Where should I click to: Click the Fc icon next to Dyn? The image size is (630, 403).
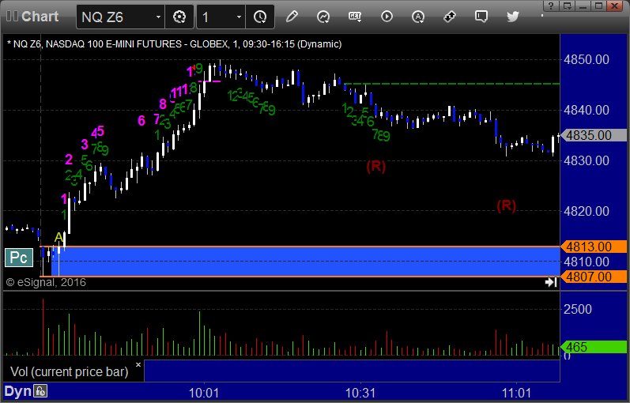coord(40,391)
